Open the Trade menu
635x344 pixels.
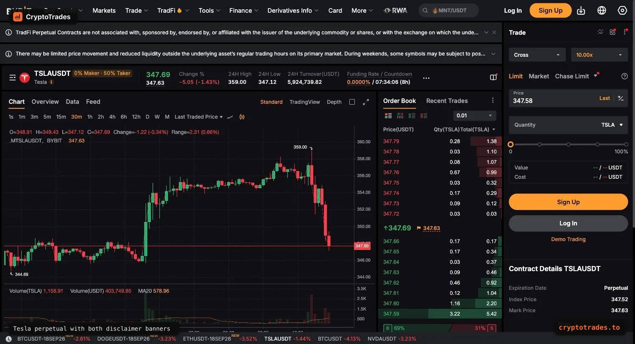[136, 11]
